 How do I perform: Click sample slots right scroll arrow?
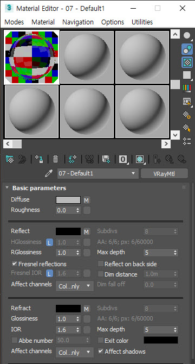pos(166,143)
